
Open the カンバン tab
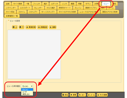coord(78,8)
